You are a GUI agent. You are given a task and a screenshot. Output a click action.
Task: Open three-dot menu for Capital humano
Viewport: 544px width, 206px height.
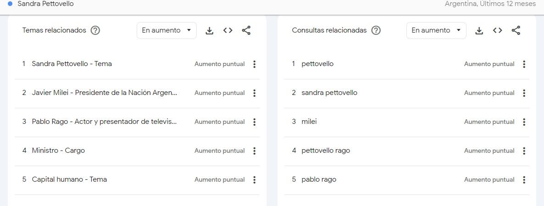coord(254,180)
